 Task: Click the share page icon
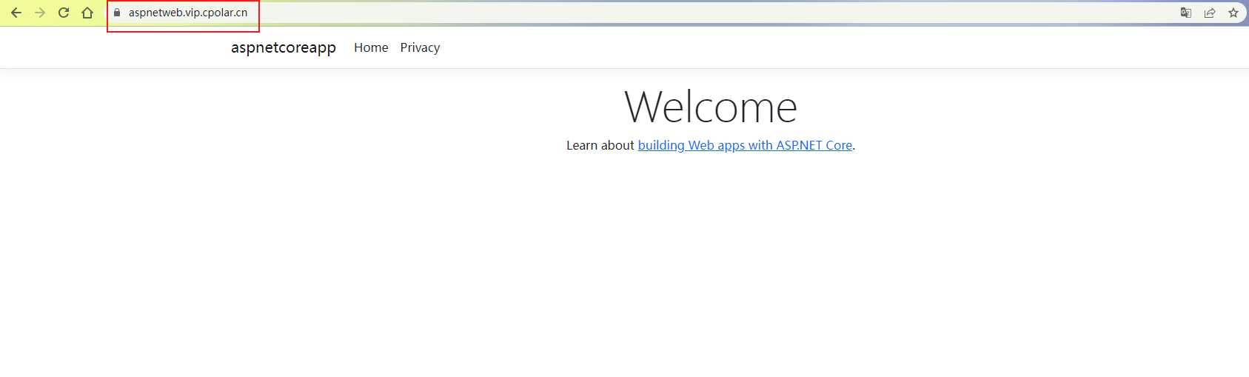pos(1210,13)
